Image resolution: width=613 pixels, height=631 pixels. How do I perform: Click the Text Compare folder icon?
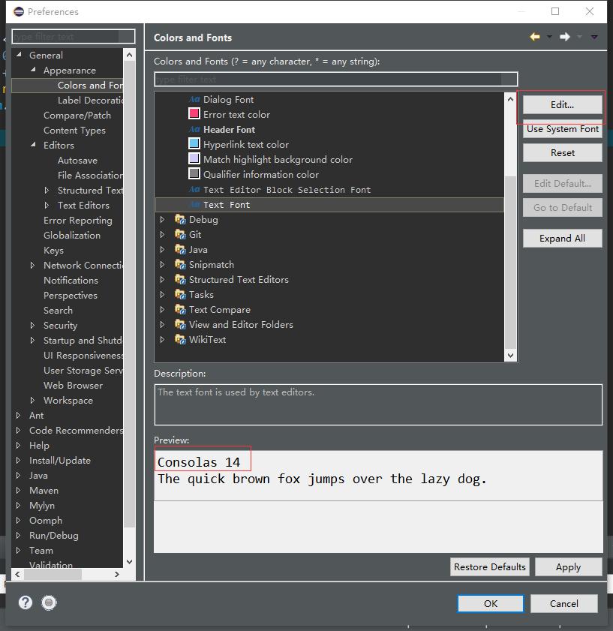pyautogui.click(x=180, y=309)
